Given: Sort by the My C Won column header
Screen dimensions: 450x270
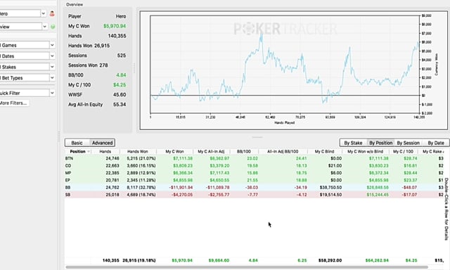Looking at the screenshot, I should 174,151.
